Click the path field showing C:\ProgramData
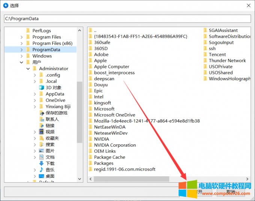Viewport: 255px width, 201px height. pos(127,18)
